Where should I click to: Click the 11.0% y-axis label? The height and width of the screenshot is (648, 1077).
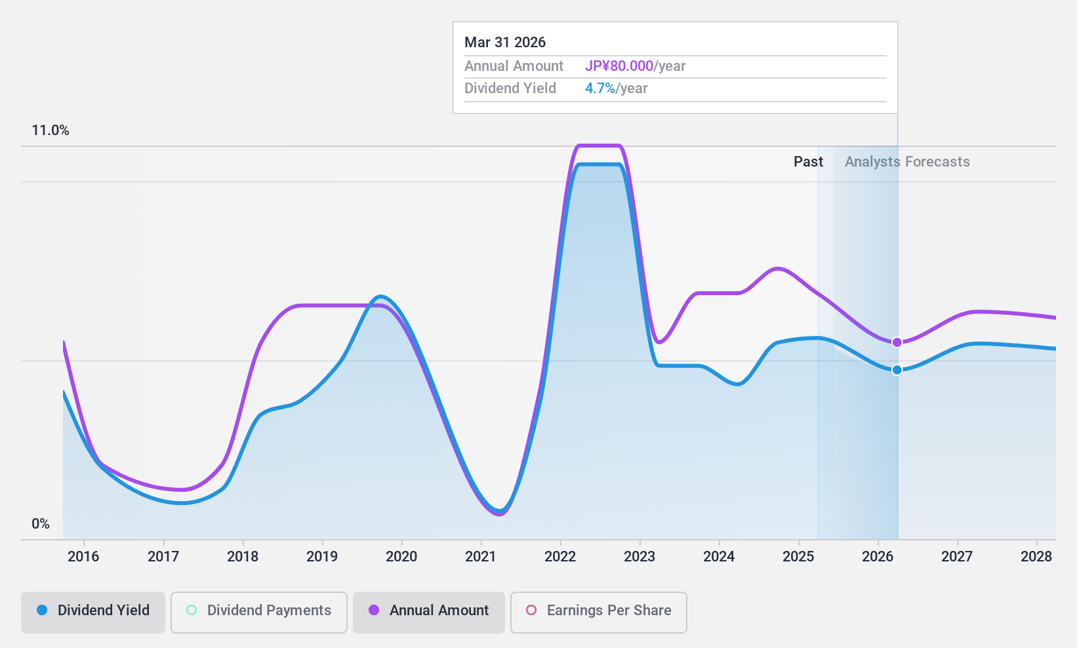pos(51,131)
